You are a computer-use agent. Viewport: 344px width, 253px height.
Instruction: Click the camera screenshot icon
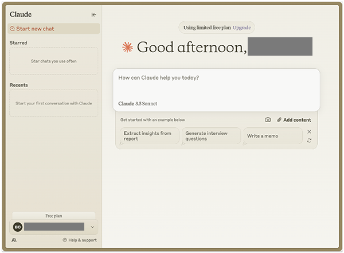268,120
